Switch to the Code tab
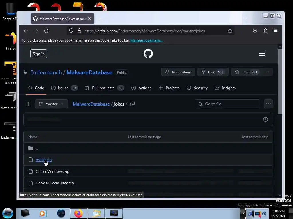The image size is (293, 219). 36,88
